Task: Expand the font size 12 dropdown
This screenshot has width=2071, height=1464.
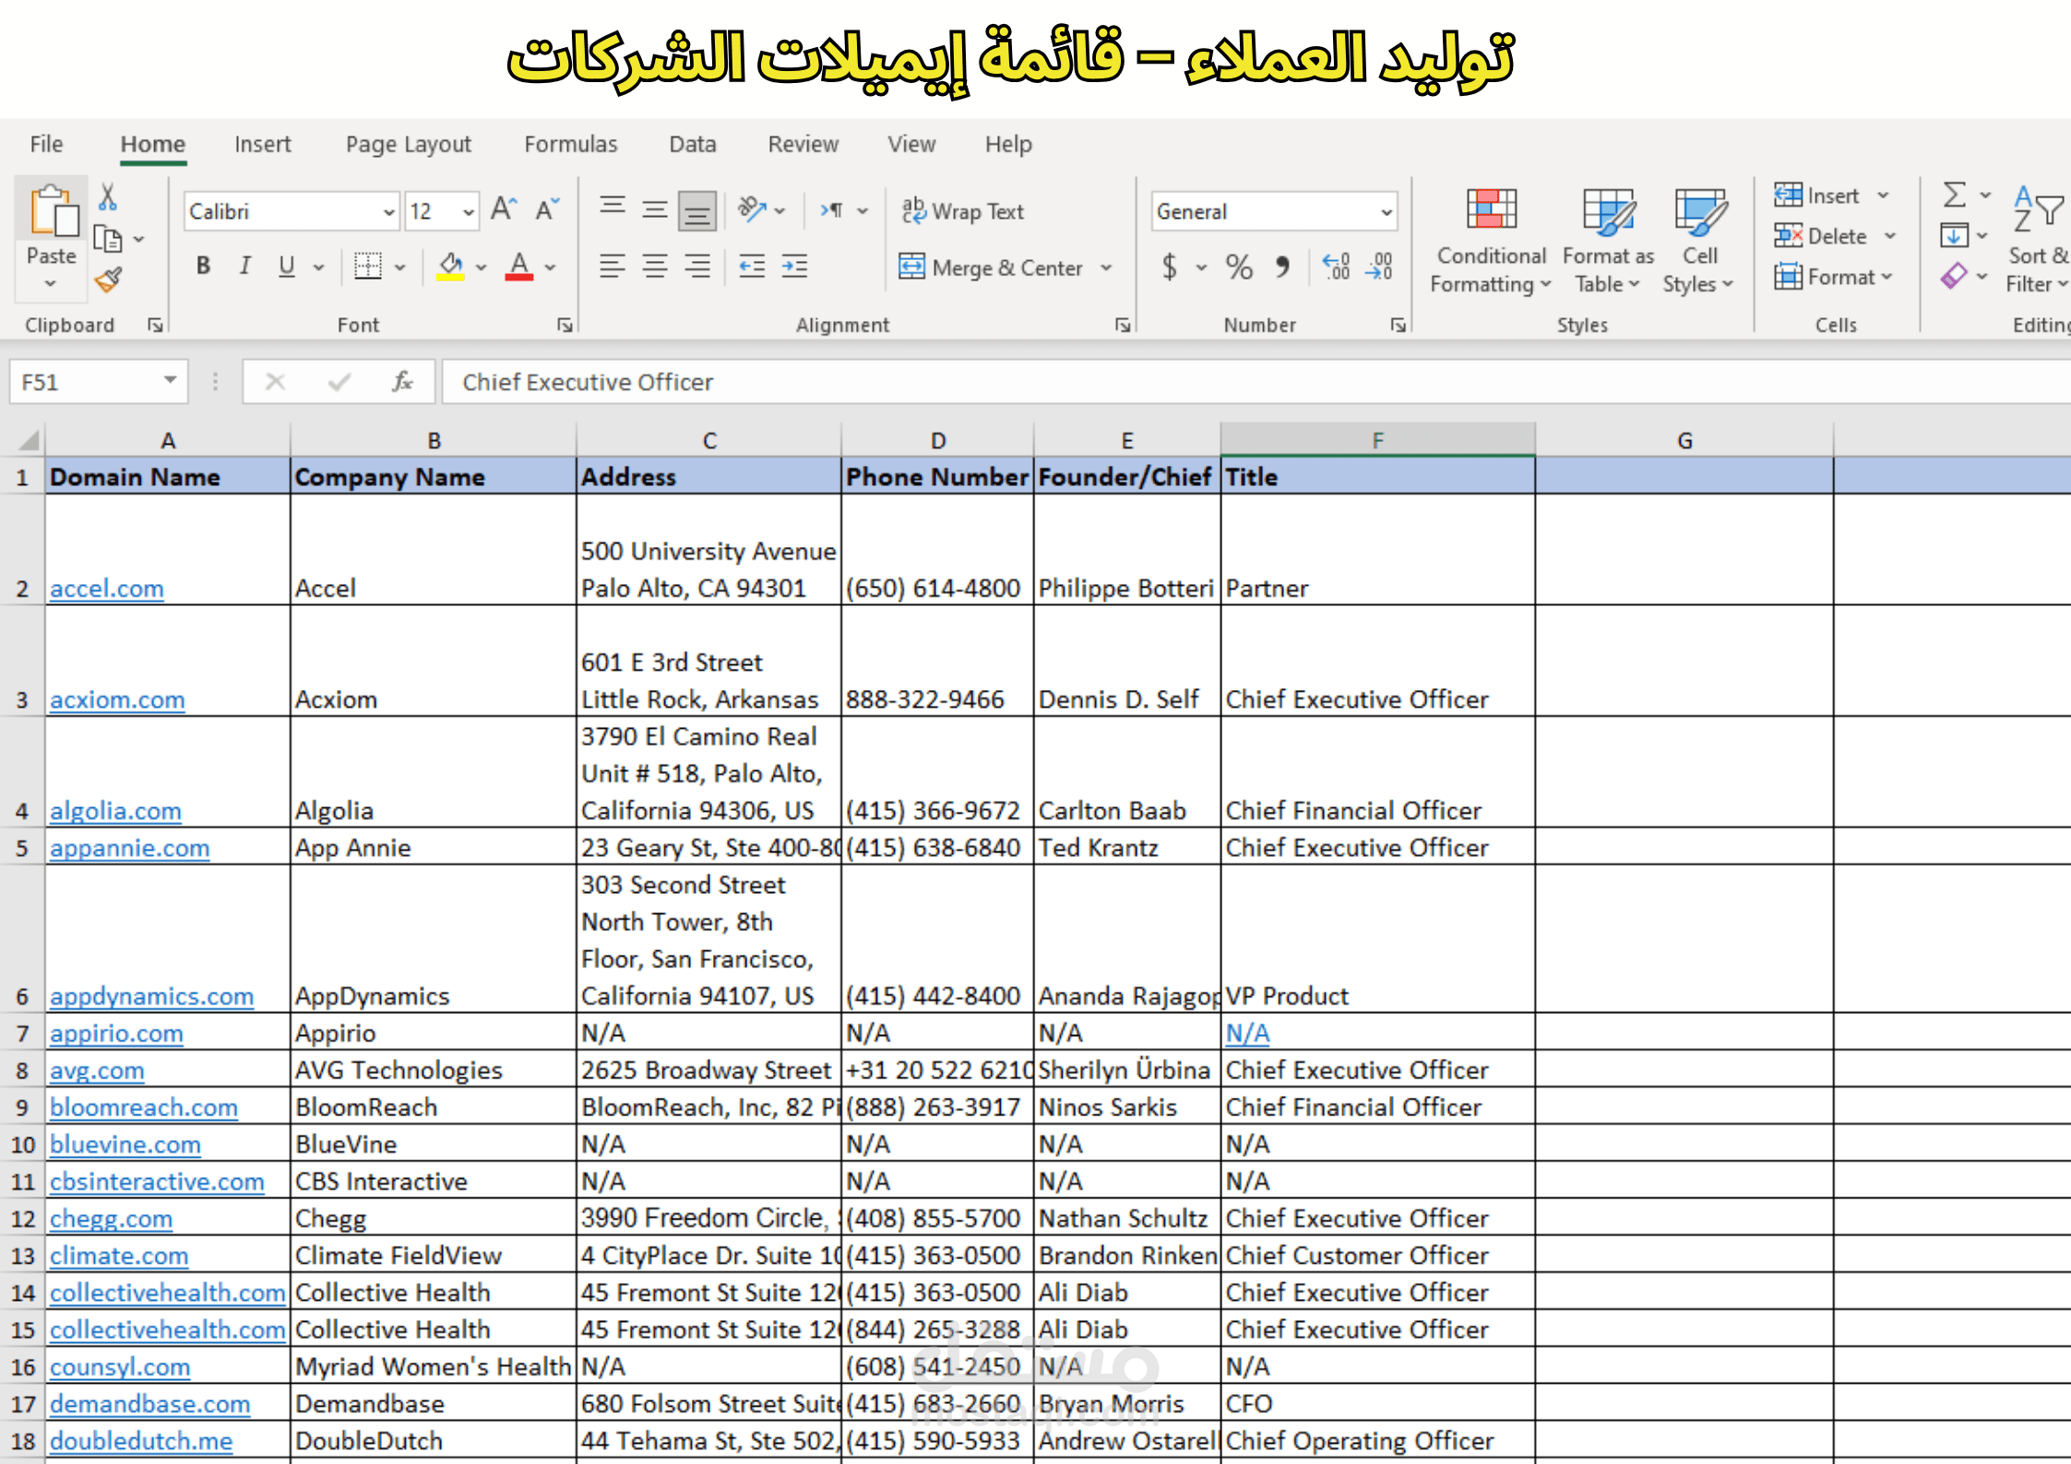Action: point(469,212)
